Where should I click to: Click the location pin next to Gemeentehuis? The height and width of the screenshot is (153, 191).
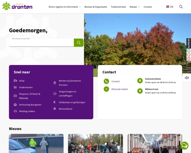pos(140,81)
